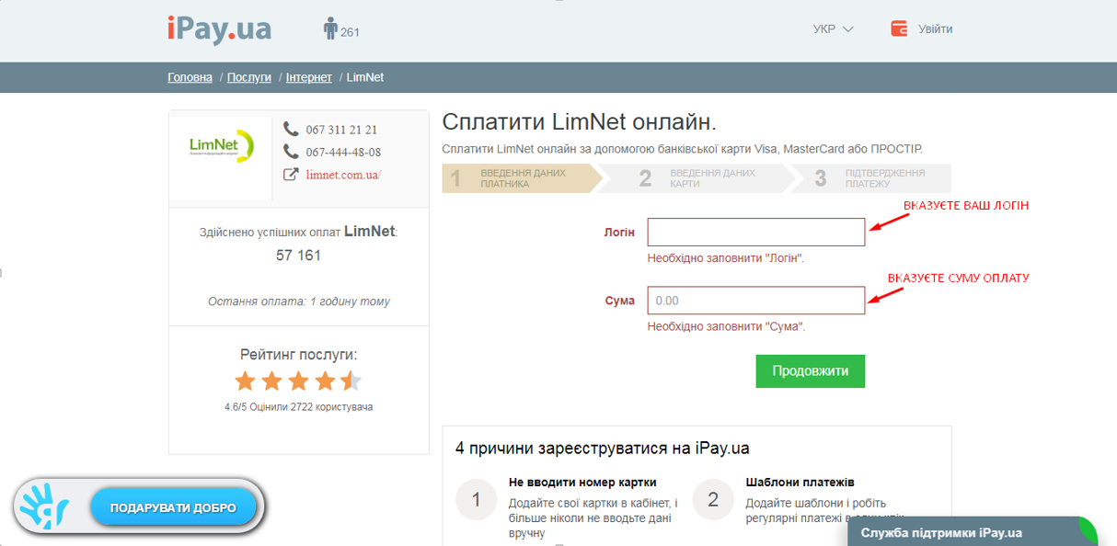Select step 2 Введення даних карти

[x=697, y=178]
